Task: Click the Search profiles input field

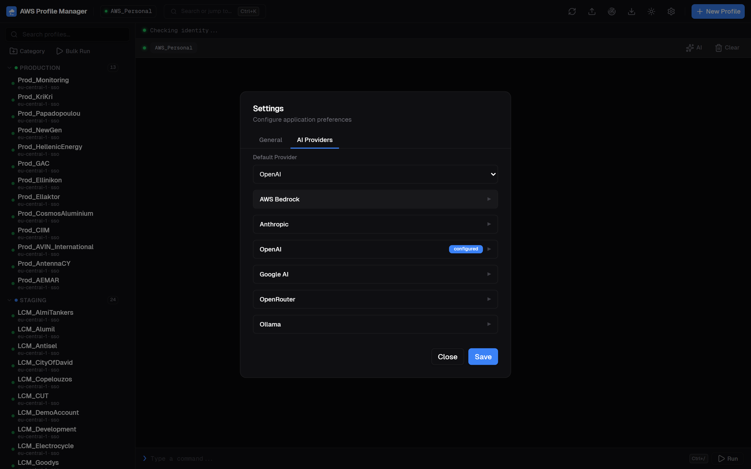Action: (67, 34)
